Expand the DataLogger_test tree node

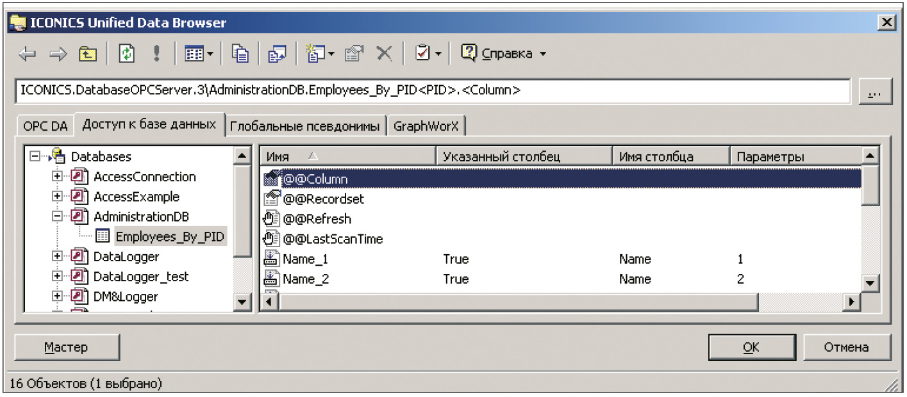(x=58, y=277)
